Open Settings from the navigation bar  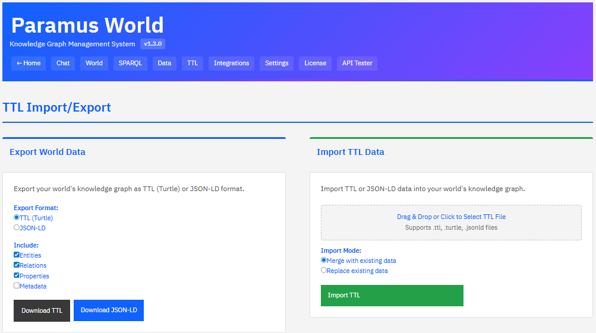pos(277,64)
